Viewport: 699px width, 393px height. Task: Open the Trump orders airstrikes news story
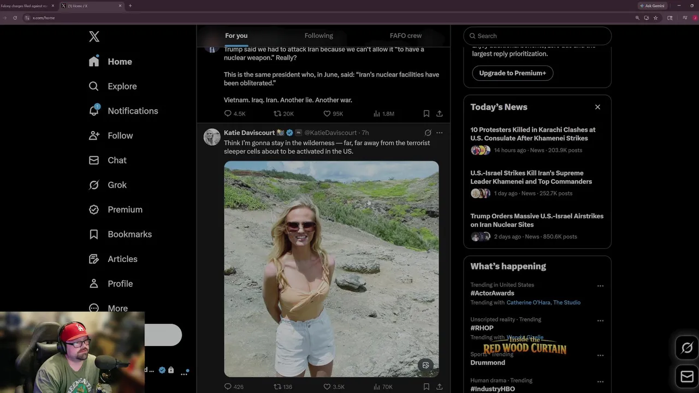[537, 226]
